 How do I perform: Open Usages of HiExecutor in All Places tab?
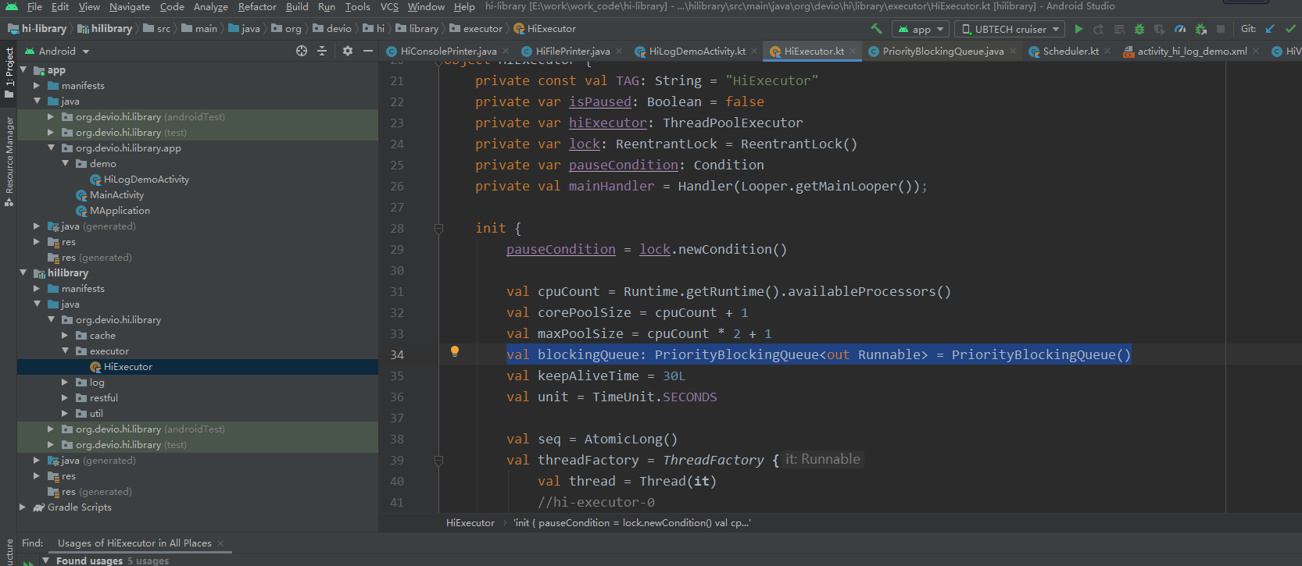pyautogui.click(x=134, y=543)
